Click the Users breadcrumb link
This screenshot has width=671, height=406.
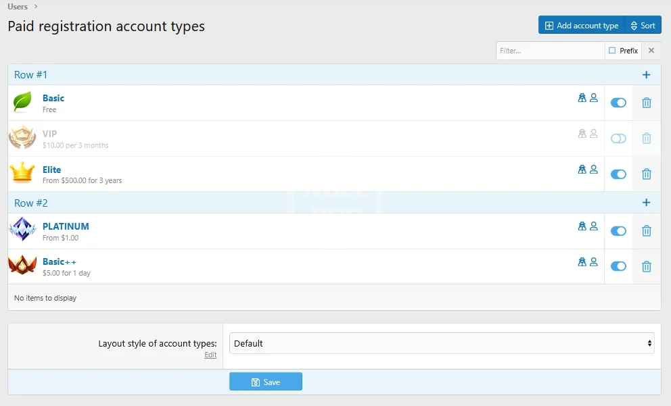pyautogui.click(x=18, y=7)
